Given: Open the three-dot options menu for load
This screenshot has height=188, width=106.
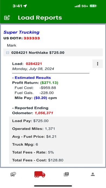Looking at the screenshot, I should point(97,64).
